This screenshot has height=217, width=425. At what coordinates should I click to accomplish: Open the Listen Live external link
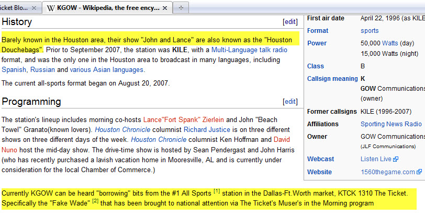376,159
